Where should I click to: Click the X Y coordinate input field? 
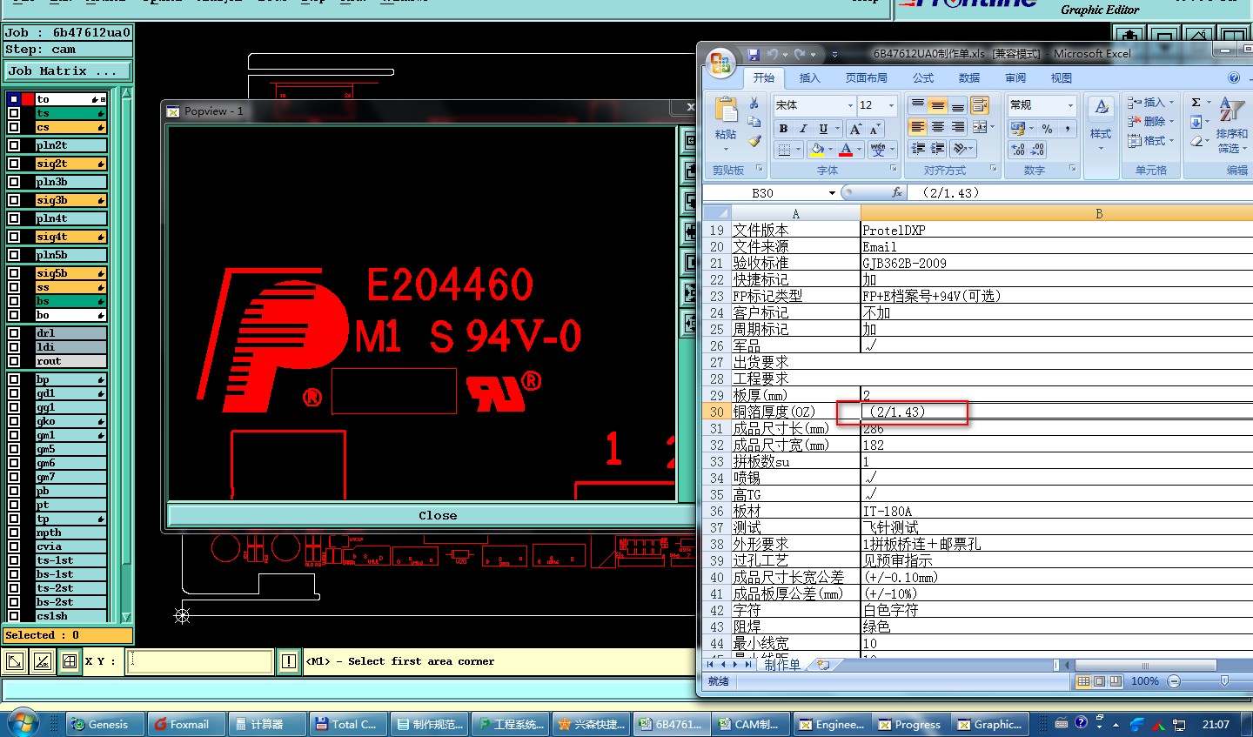click(199, 662)
